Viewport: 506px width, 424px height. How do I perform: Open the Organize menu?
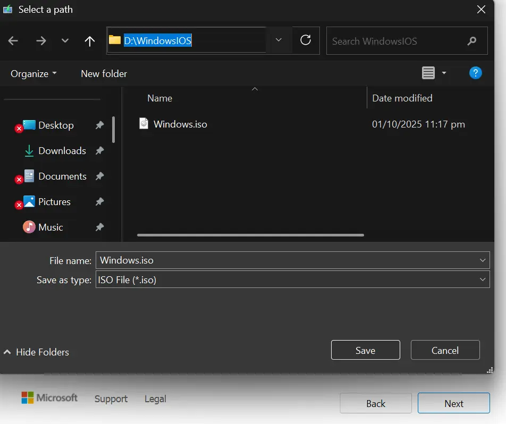pos(33,74)
